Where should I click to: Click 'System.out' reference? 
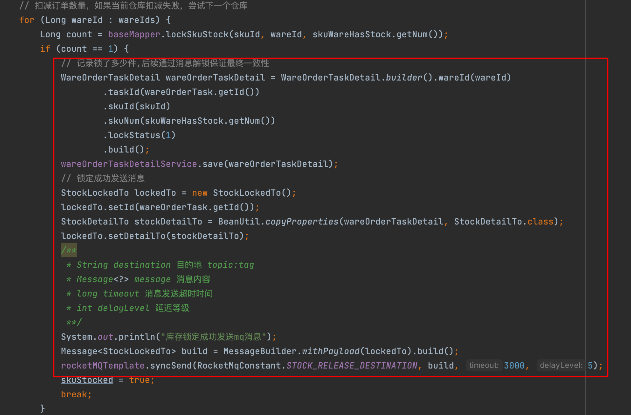(87, 337)
